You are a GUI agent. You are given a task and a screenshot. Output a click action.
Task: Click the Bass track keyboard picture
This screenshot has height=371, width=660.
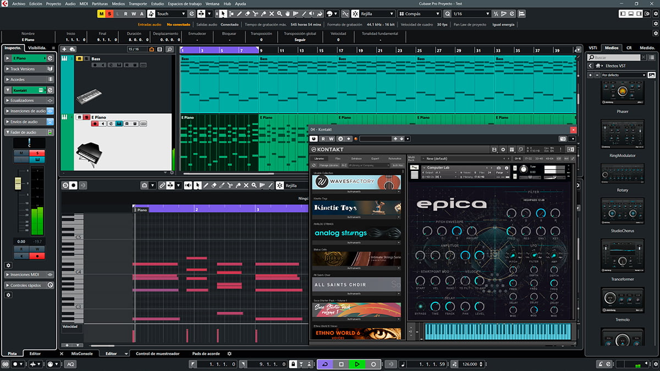coord(89,97)
